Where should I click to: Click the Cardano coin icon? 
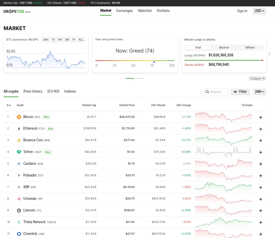pos(19,164)
